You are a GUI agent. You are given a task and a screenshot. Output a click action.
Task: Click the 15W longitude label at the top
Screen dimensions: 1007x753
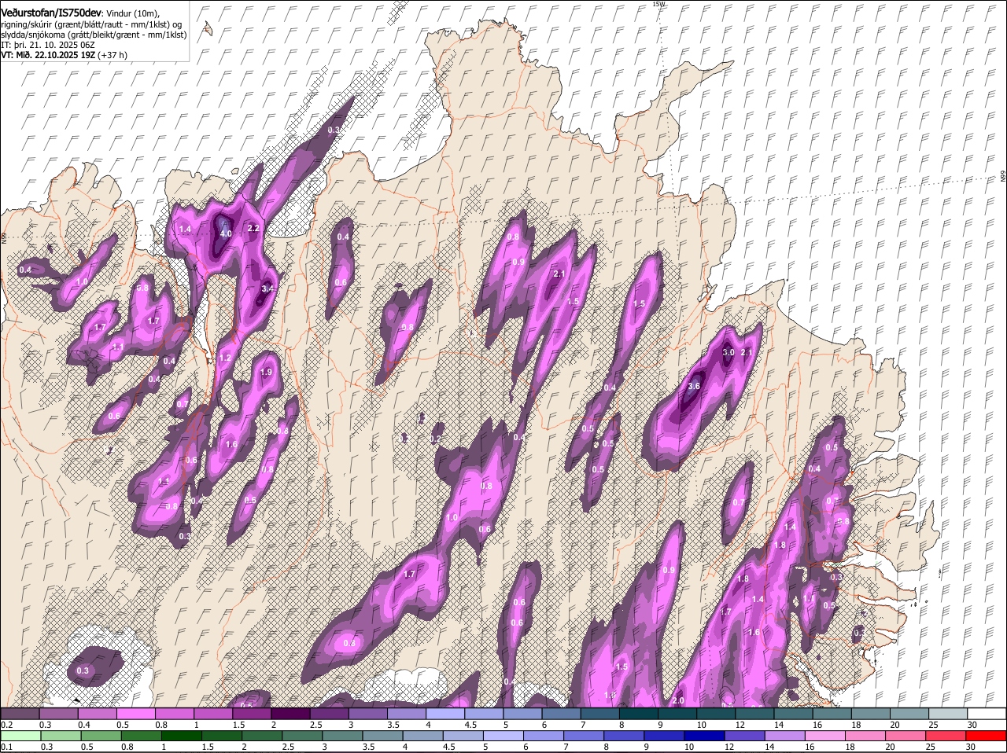(x=658, y=4)
